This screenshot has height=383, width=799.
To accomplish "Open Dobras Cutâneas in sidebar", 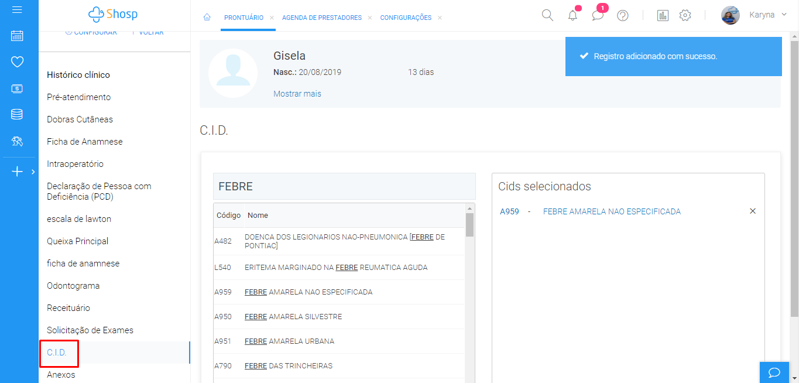I will [80, 119].
